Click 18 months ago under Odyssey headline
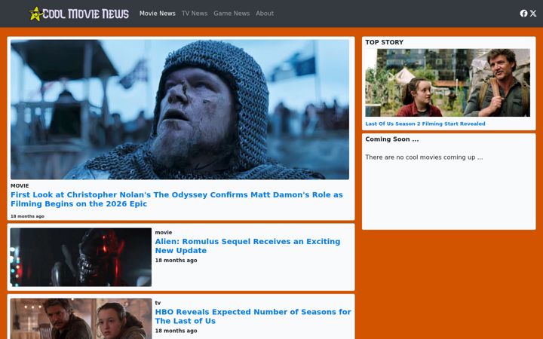The image size is (543, 339). pos(27,216)
